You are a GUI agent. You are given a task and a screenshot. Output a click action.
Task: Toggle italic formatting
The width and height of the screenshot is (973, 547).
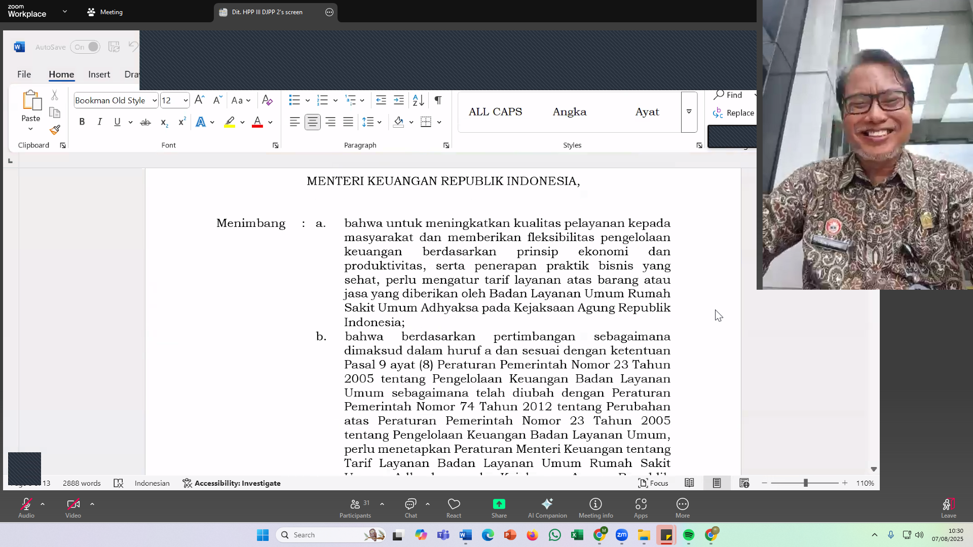click(100, 122)
